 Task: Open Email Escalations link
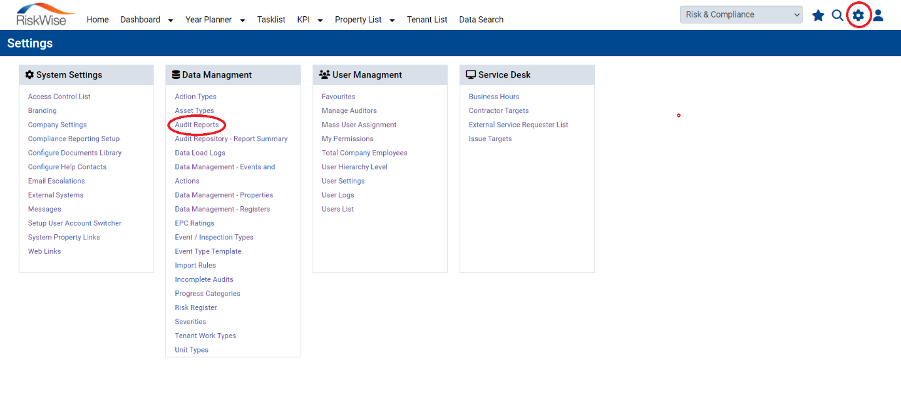(56, 181)
